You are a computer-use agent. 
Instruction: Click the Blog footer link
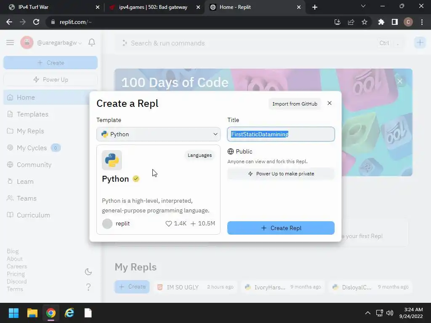pyautogui.click(x=13, y=252)
